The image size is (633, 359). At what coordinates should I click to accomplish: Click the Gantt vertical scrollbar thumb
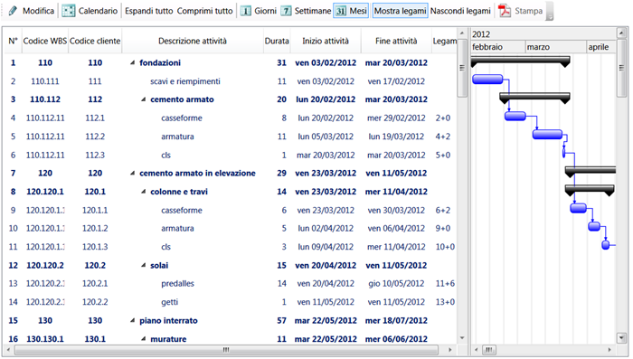point(621,67)
